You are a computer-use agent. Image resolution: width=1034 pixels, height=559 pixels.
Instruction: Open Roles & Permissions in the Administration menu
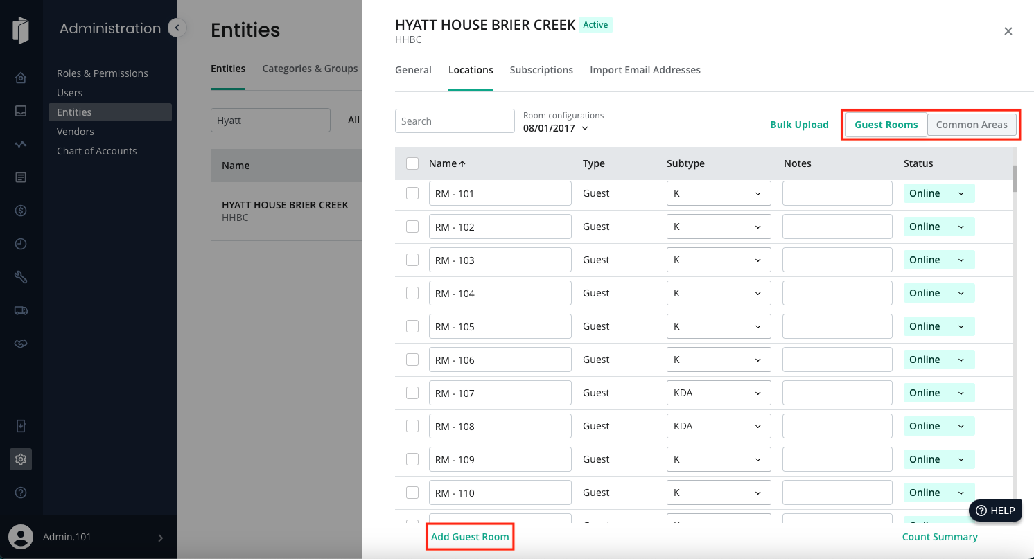[103, 73]
